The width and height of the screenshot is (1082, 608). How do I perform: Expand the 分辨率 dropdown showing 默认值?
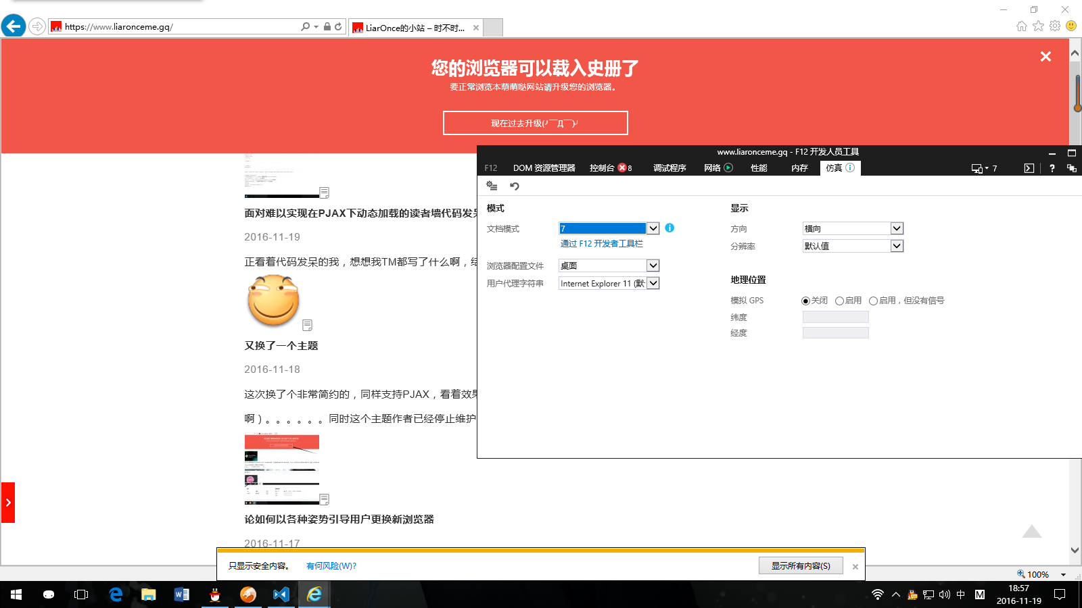897,246
